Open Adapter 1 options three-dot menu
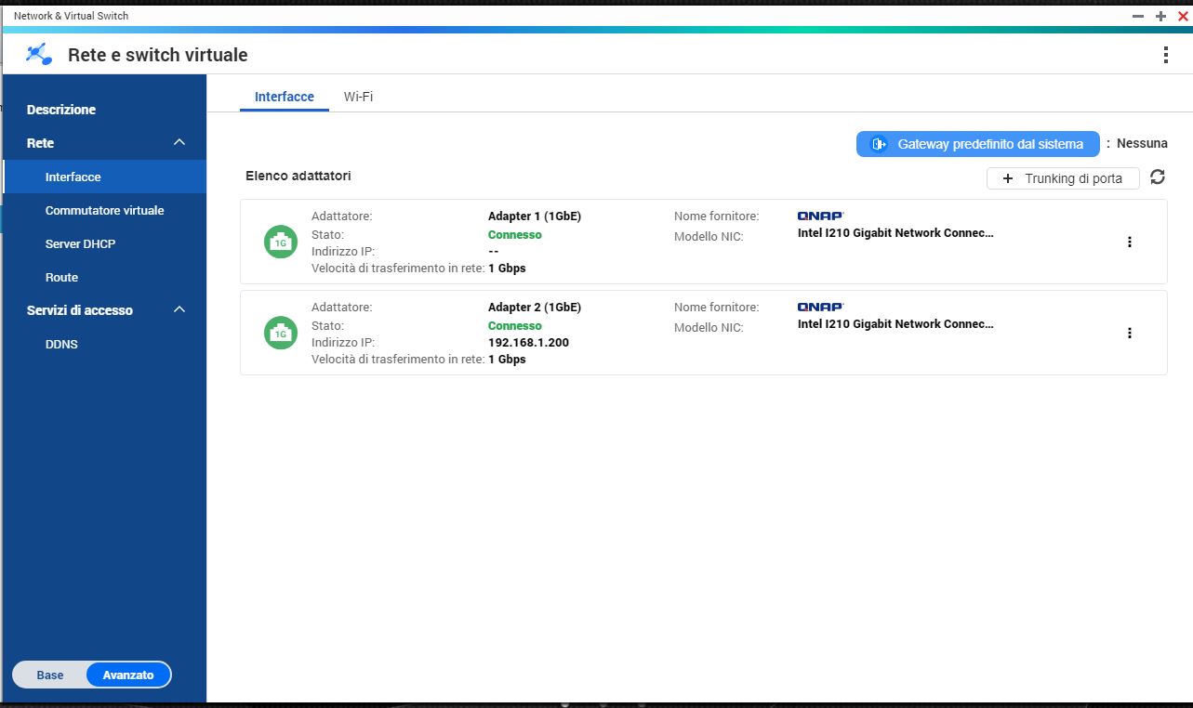1193x708 pixels. pos(1129,242)
